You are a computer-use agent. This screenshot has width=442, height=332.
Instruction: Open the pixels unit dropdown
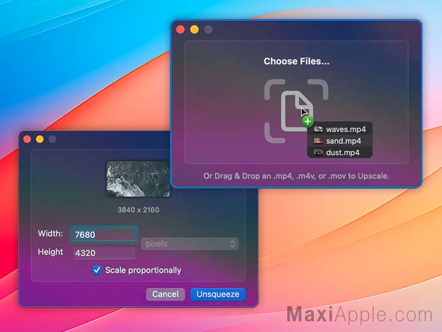click(189, 244)
